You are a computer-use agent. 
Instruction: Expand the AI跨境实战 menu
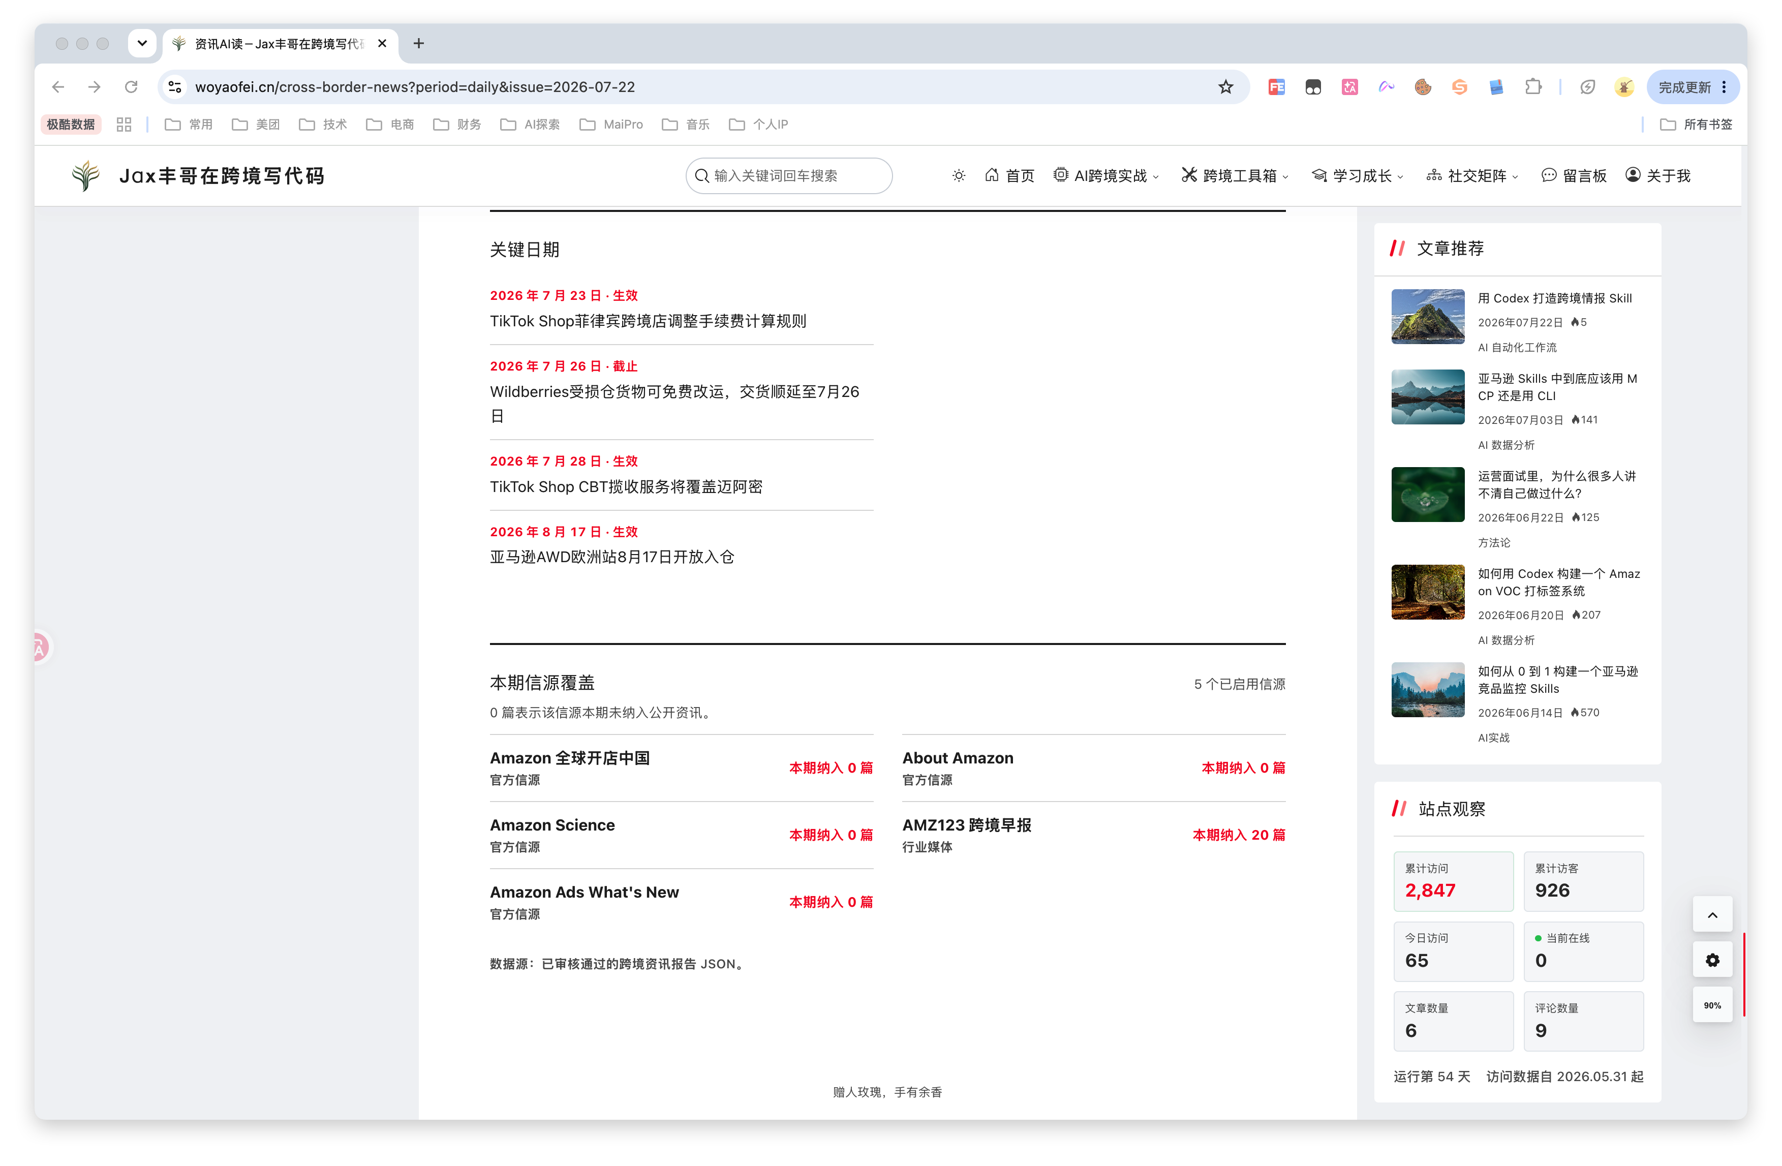tap(1106, 176)
